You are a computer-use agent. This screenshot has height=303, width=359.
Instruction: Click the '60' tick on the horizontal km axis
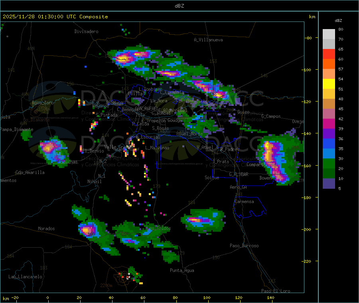click(x=143, y=297)
